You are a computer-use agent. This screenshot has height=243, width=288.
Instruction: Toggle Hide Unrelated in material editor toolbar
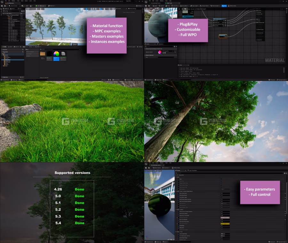pos(215,6)
